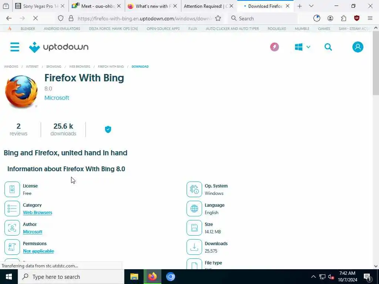Close the Meet tab
The image size is (379, 284).
(119, 6)
